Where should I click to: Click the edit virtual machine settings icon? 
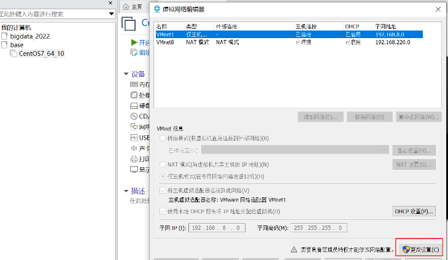[134, 53]
